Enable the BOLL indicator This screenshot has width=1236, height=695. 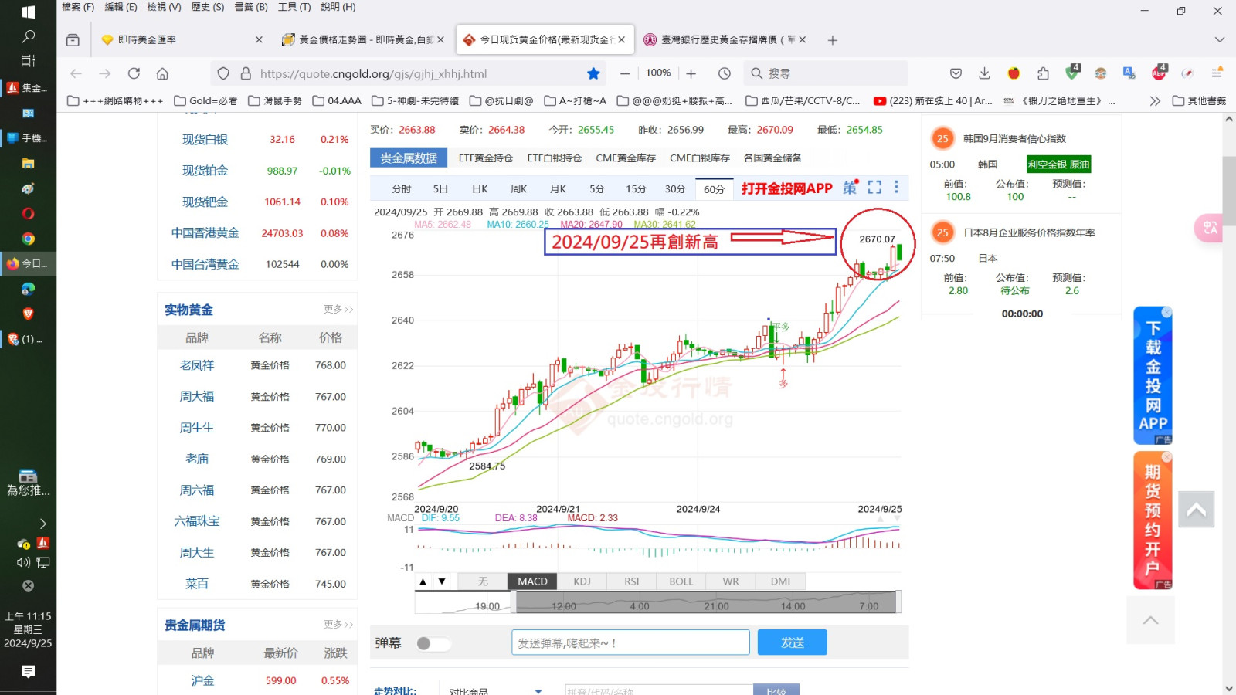click(681, 581)
